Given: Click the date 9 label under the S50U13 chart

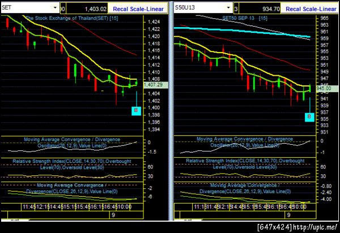Looking at the screenshot, I should click(288, 215).
